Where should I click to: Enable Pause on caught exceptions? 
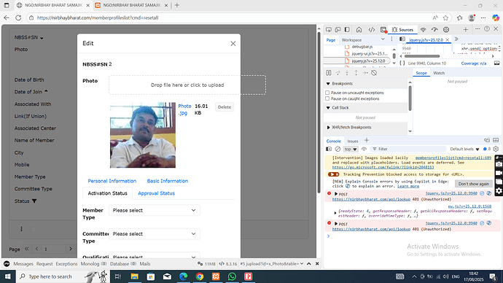click(x=327, y=98)
